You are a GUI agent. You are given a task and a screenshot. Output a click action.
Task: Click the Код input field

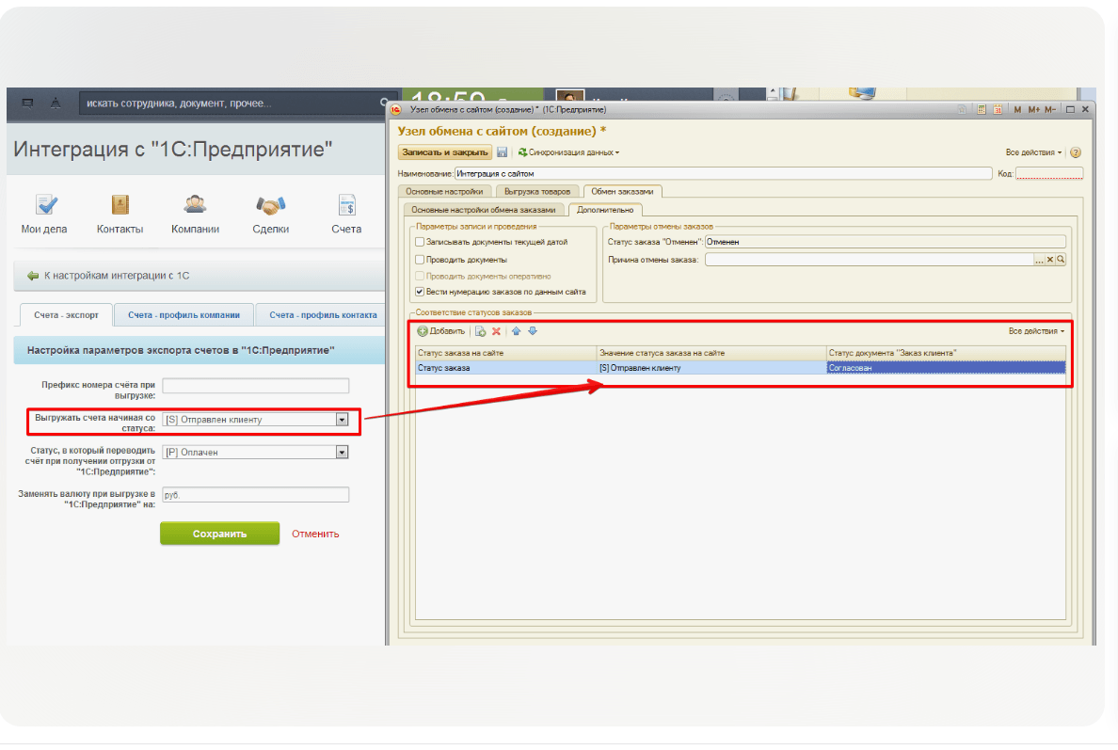click(1049, 173)
